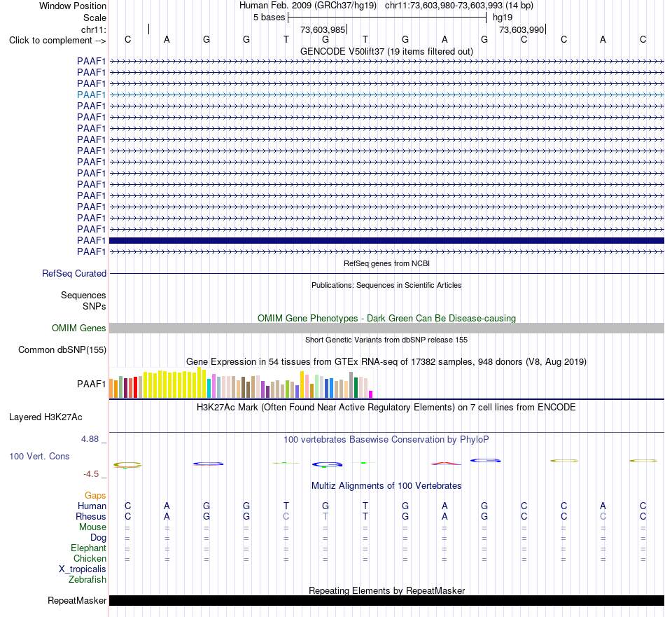Click the black RepeatMasker item bar
The height and width of the screenshot is (617, 665).
click(x=386, y=600)
